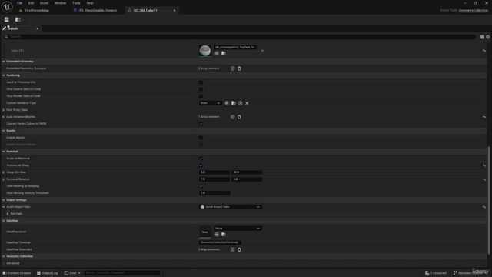492x277 pixels.
Task: Collapse the Import Settings section
Action: [x=4, y=200]
